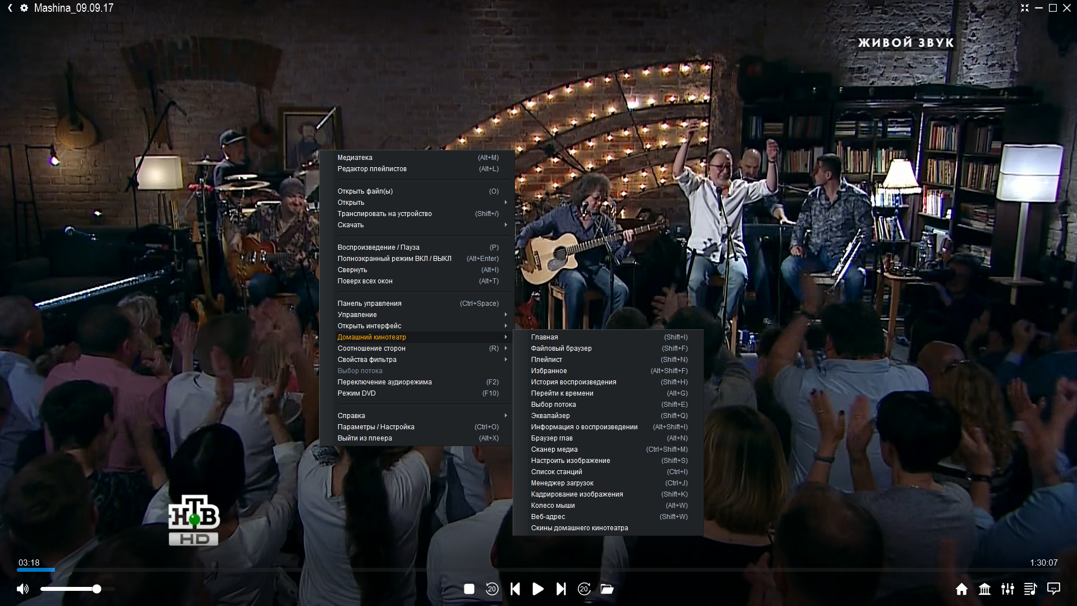This screenshot has height=606, width=1077.
Task: Toggle 'Поверх всех окон' always-on-top option
Action: coord(365,281)
